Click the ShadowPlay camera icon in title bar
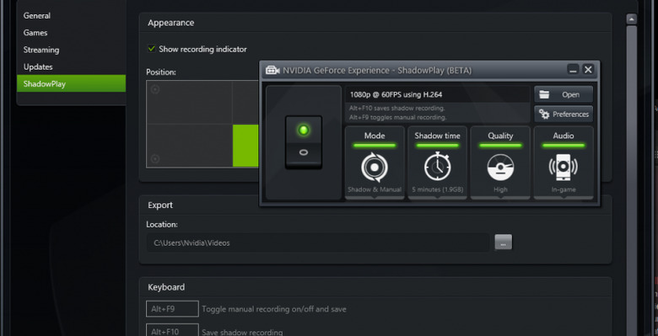658x336 pixels. [272, 71]
